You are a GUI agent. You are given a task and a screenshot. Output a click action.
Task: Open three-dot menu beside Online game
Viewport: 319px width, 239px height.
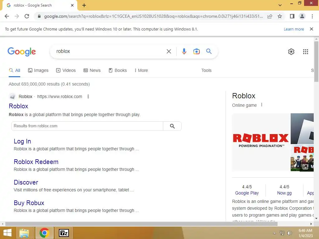point(262,105)
